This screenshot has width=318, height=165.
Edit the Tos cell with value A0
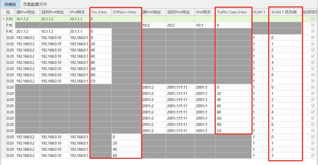pyautogui.click(x=100, y=69)
